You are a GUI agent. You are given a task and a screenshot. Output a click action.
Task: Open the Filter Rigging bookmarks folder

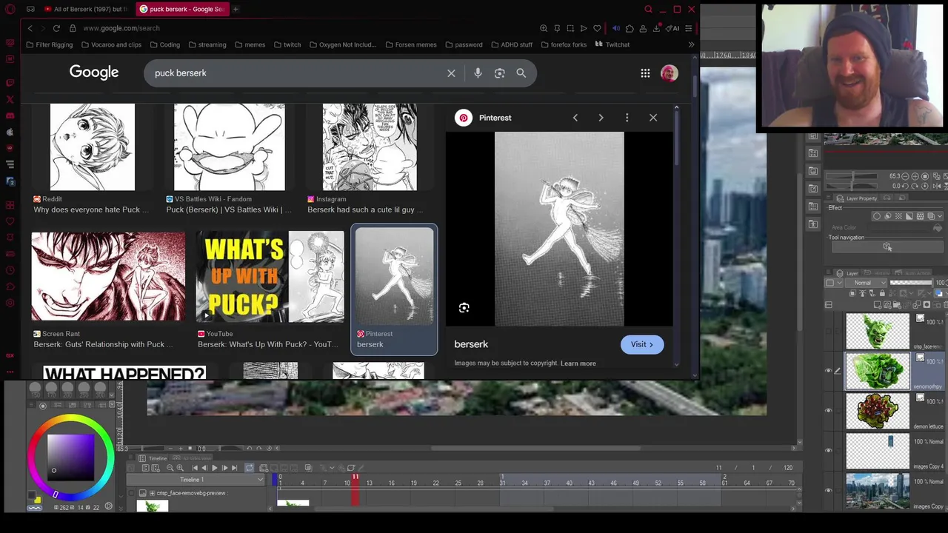[x=49, y=44]
